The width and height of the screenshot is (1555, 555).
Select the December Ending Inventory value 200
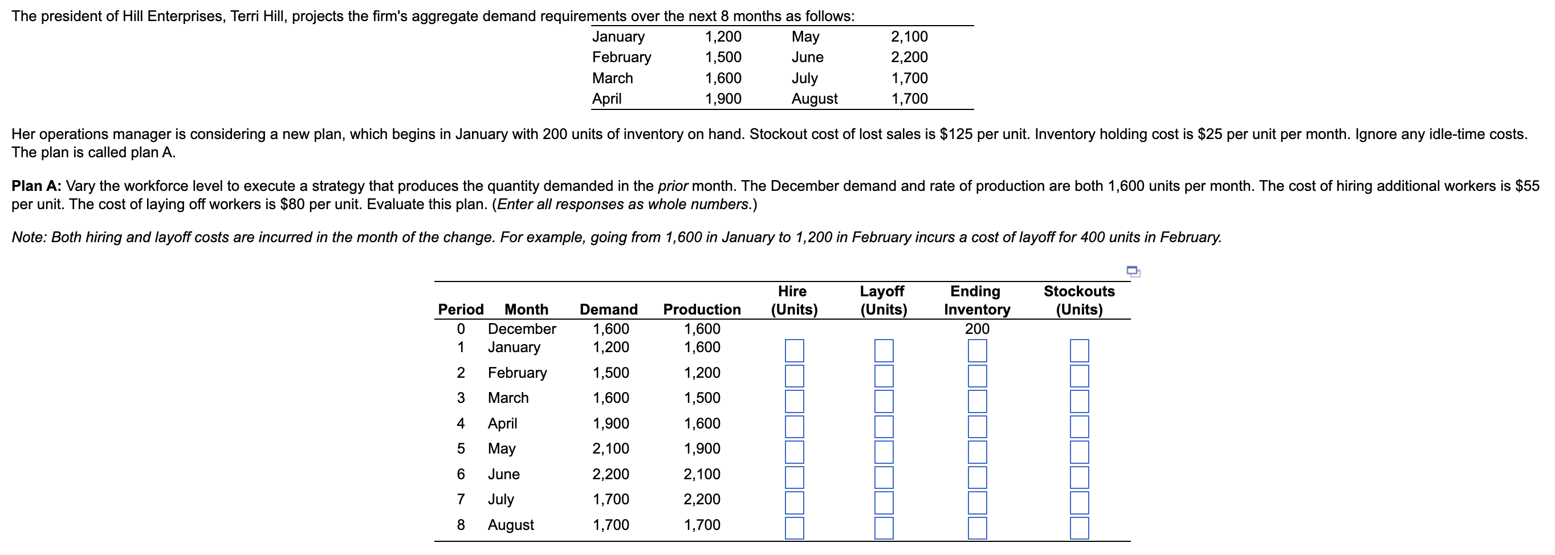click(978, 329)
